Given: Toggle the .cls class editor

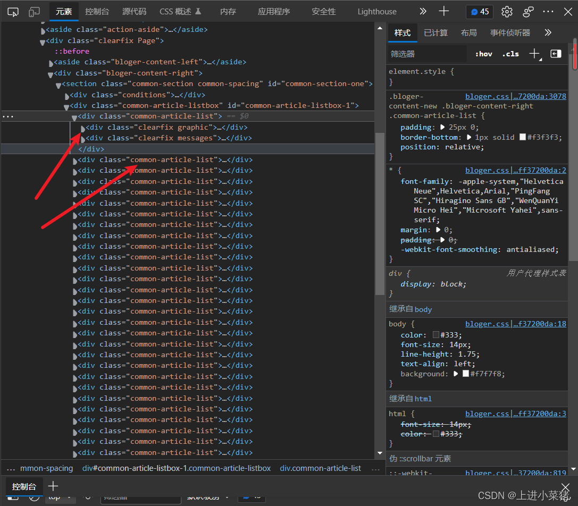Looking at the screenshot, I should [510, 54].
